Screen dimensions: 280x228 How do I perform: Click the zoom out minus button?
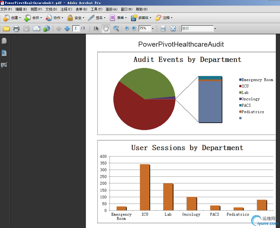pyautogui.click(x=127, y=28)
